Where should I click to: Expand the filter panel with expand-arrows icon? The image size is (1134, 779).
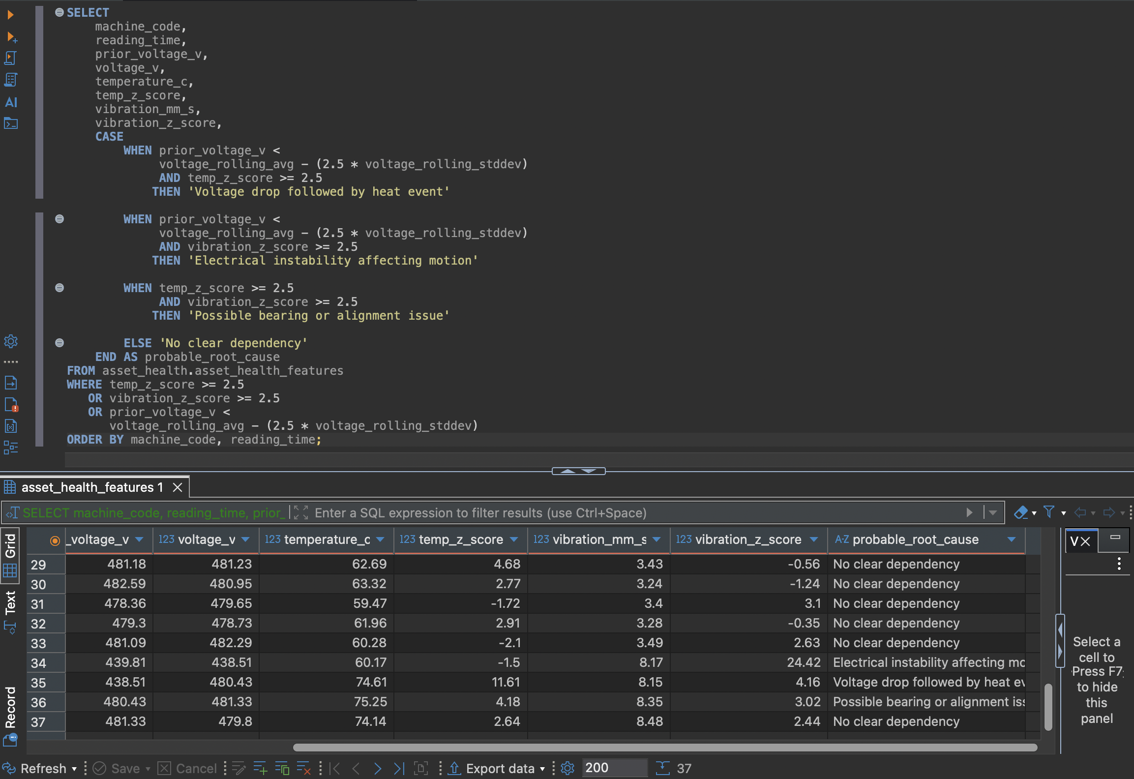tap(300, 512)
